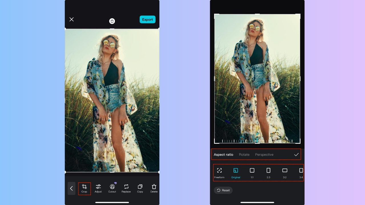Image resolution: width=365 pixels, height=205 pixels.
Task: Choose the 2:3 aspect ratio
Action: (x=268, y=173)
